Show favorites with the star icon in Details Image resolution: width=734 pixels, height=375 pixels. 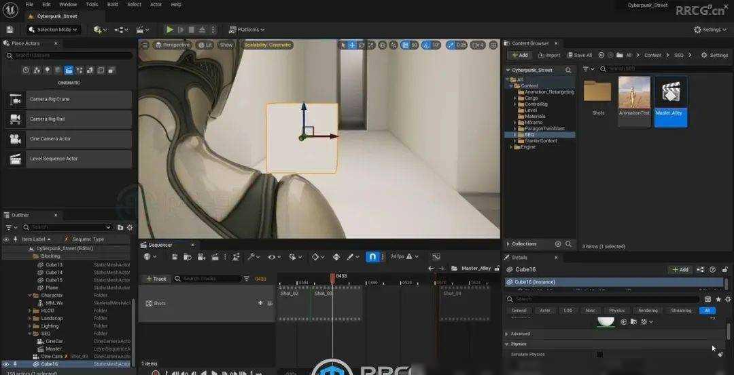coord(718,299)
